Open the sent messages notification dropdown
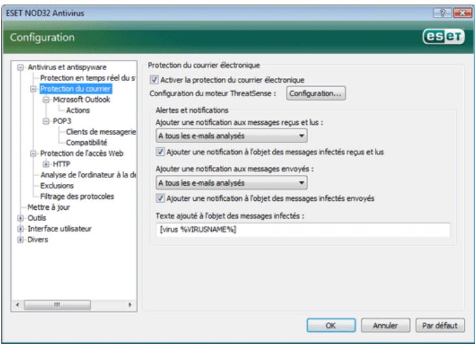 (232, 183)
